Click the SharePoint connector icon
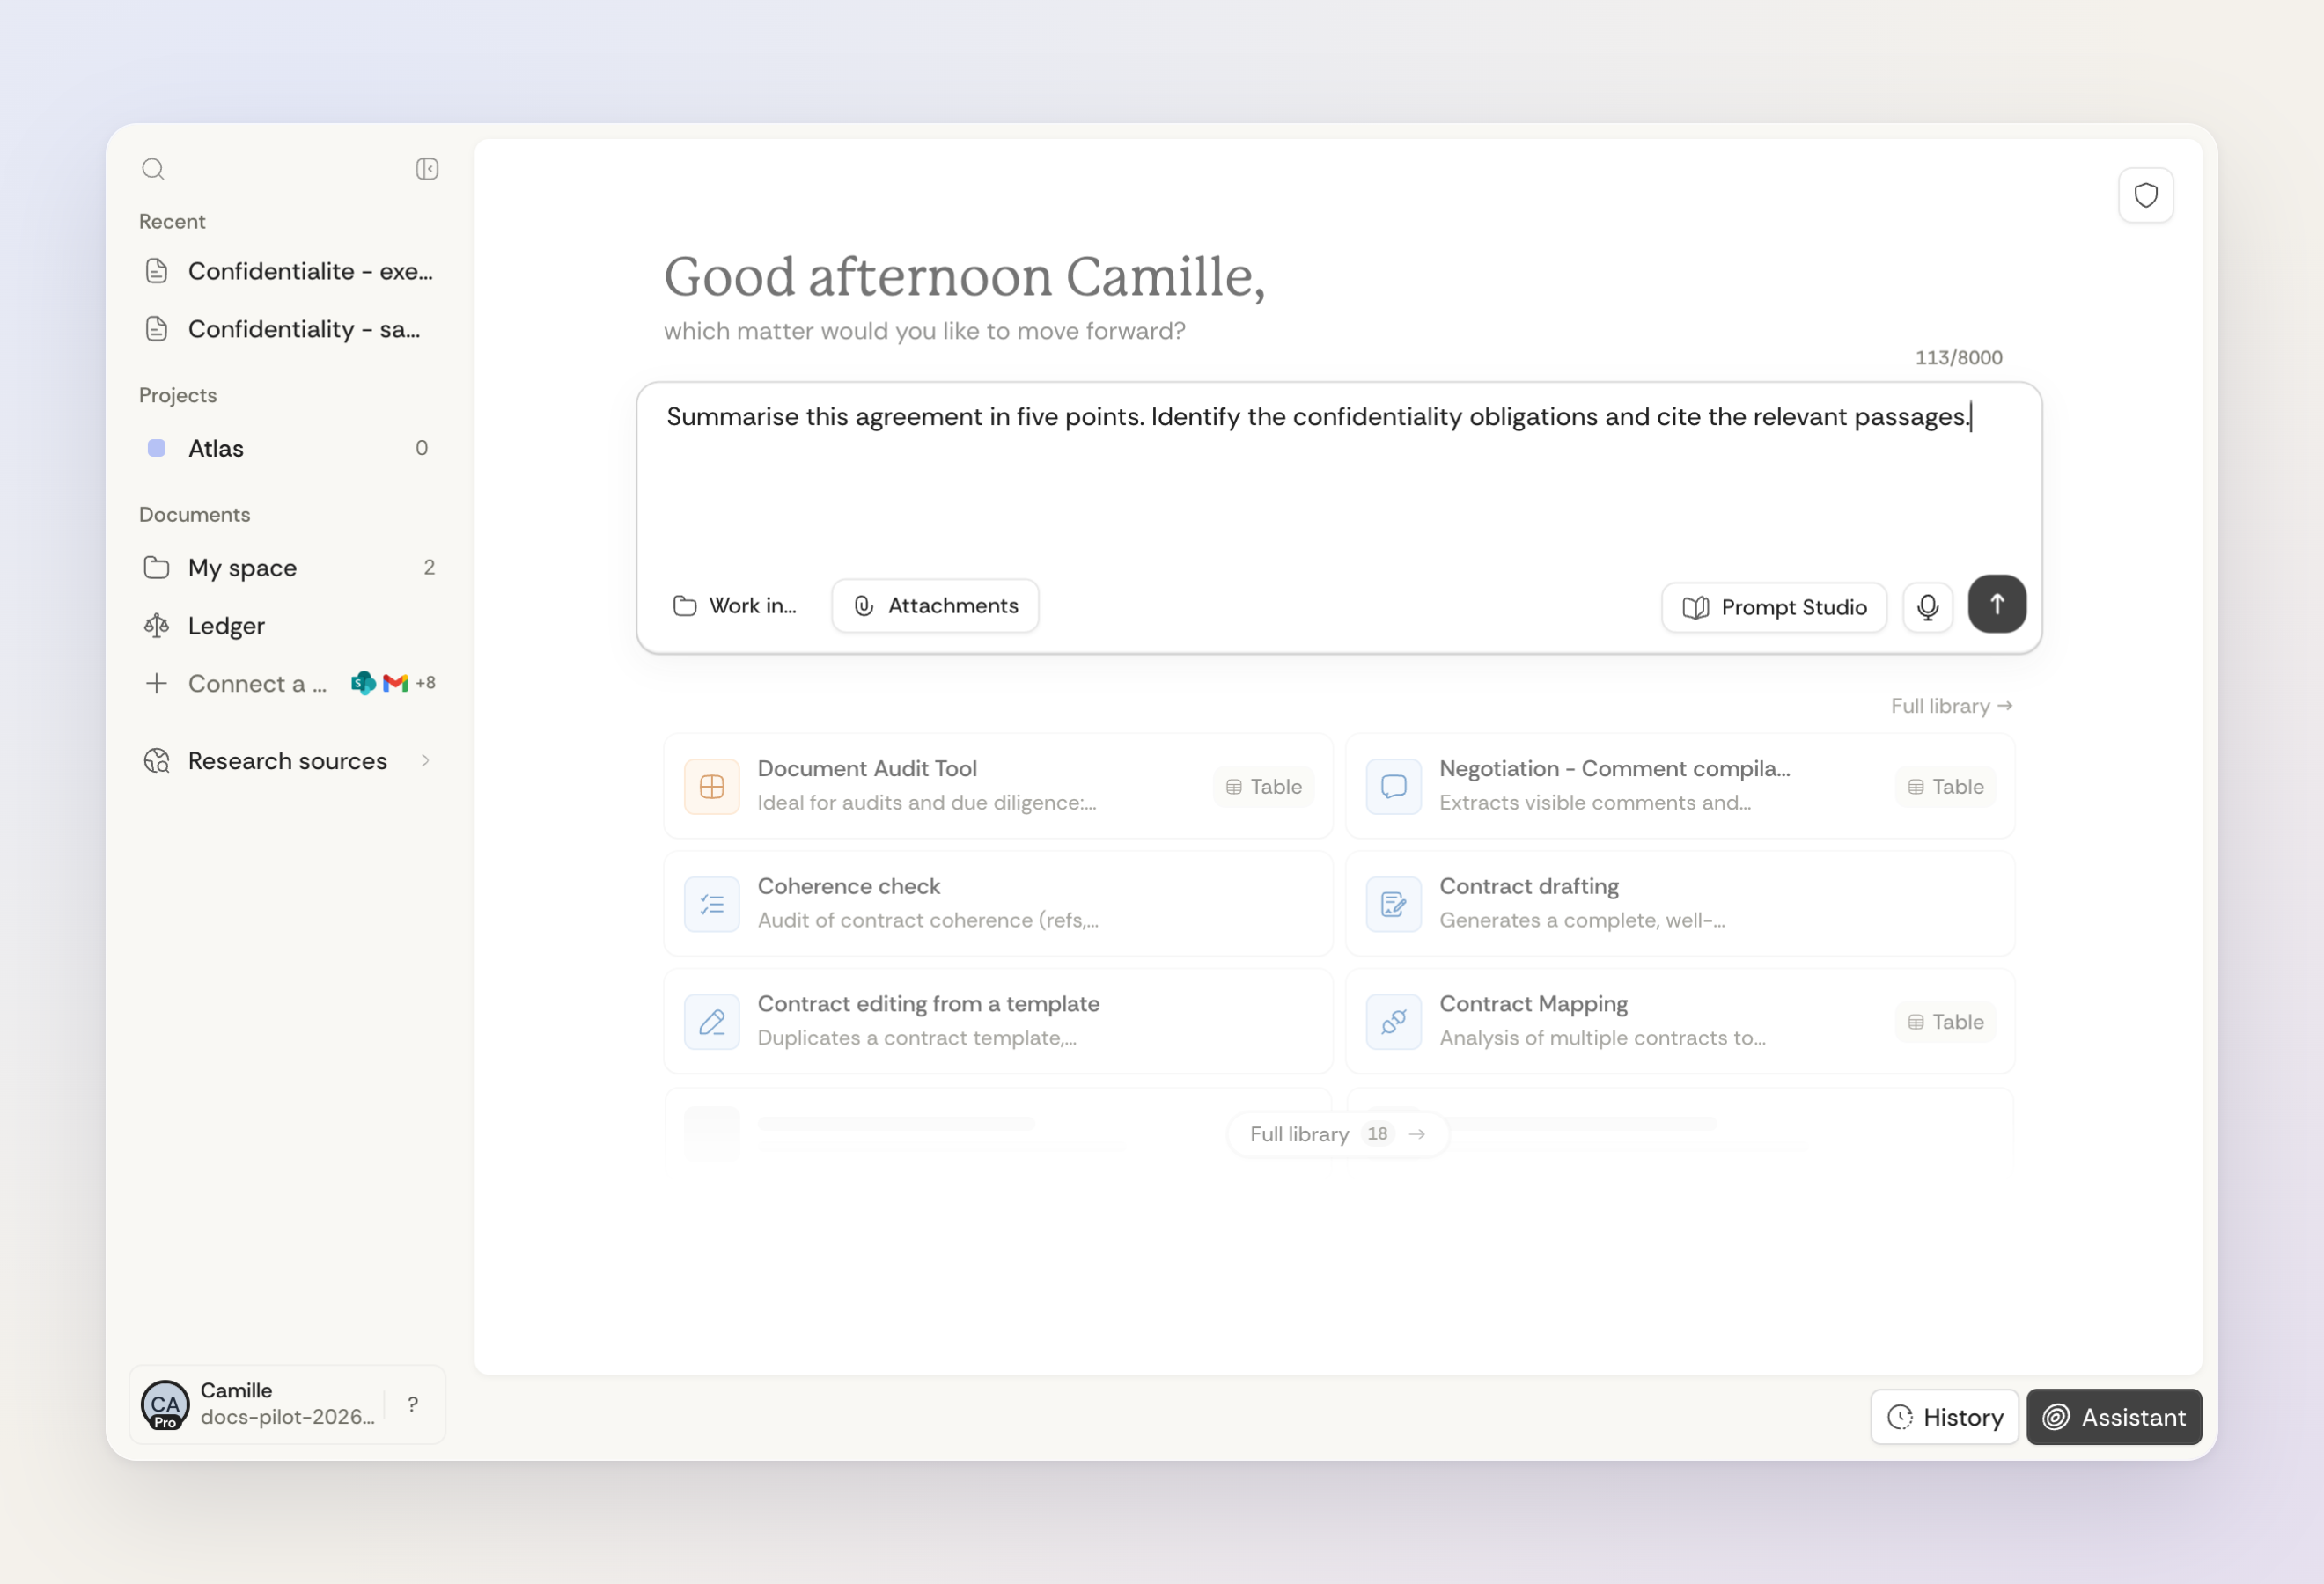2324x1584 pixels. [364, 684]
